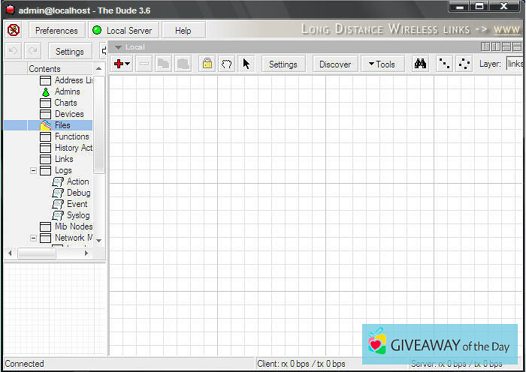
Task: Collapse the Logs tree node
Action: pos(33,170)
